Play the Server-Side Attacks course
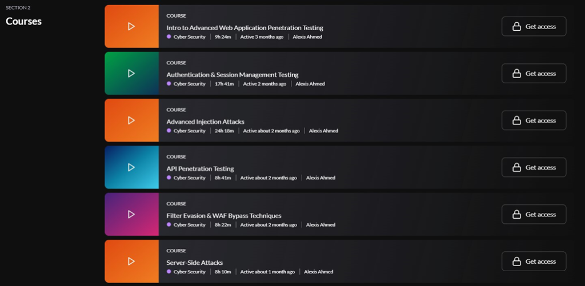This screenshot has height=286, width=585. point(131,261)
